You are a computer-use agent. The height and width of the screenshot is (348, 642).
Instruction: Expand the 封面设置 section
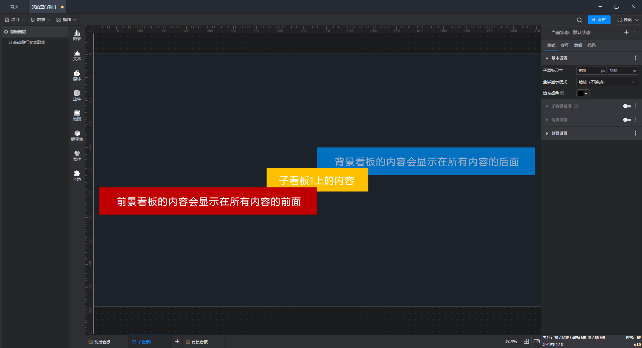click(x=547, y=134)
